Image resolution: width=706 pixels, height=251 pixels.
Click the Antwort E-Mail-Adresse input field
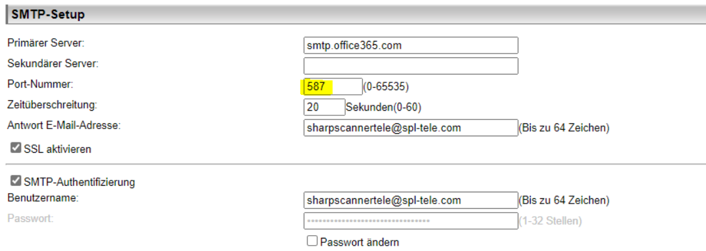click(x=411, y=128)
